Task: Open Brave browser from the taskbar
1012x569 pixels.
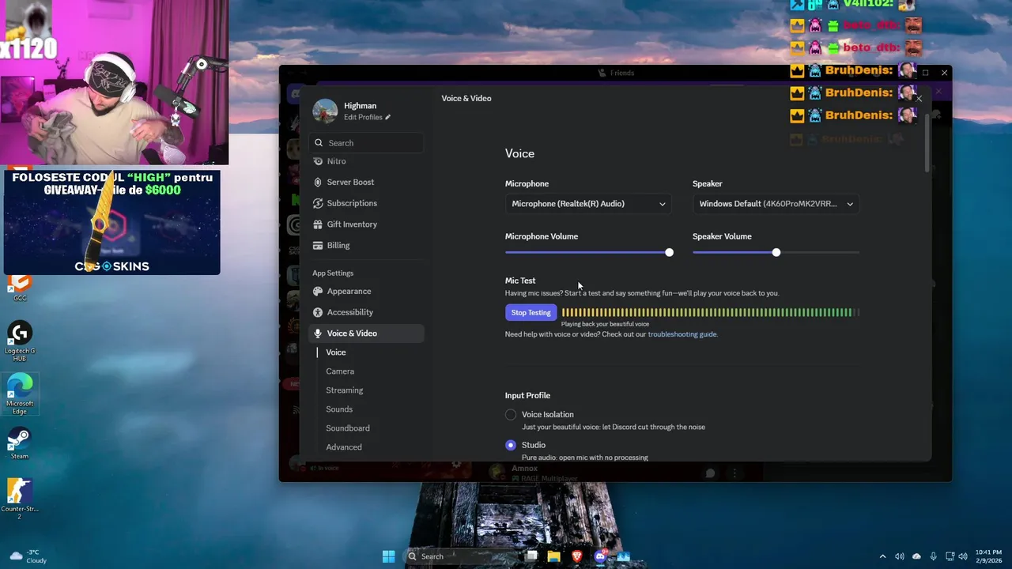Action: point(577,556)
